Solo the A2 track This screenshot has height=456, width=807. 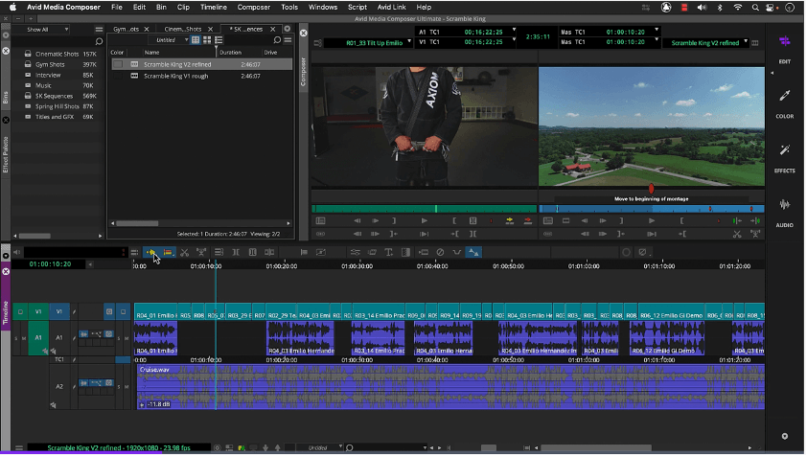119,387
